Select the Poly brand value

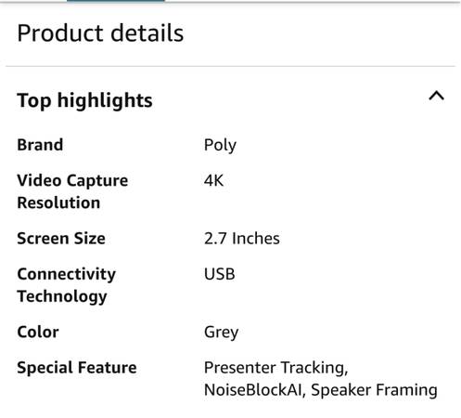click(220, 145)
